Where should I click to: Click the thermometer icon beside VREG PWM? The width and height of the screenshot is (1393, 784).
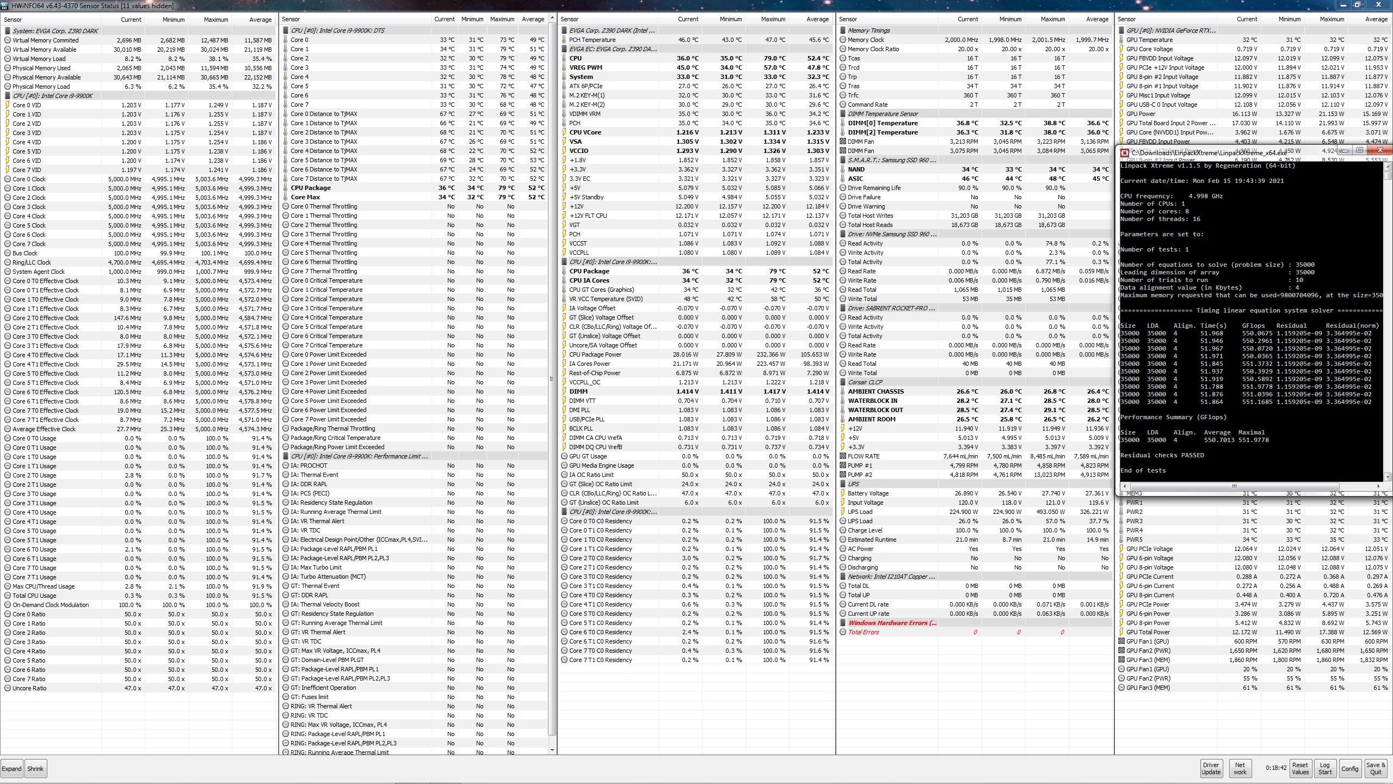[564, 68]
